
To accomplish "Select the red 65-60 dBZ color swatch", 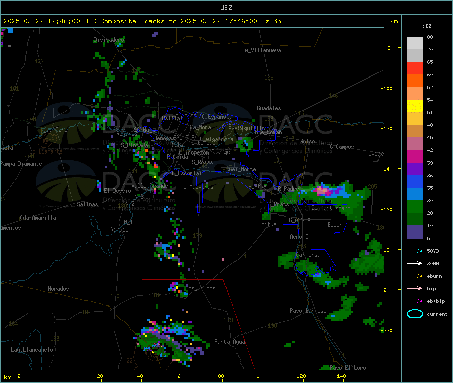I will click(x=415, y=68).
